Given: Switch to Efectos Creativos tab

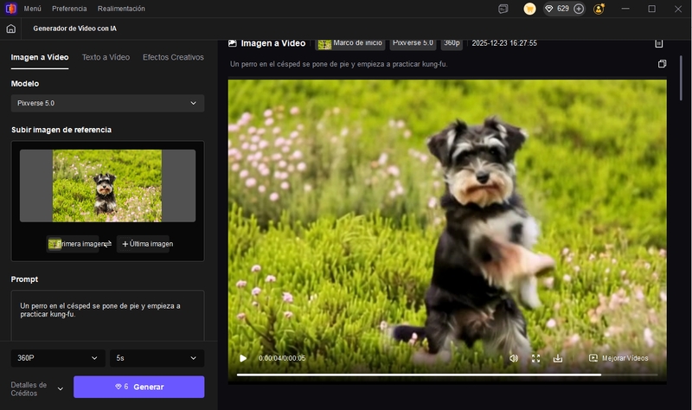Looking at the screenshot, I should pyautogui.click(x=173, y=57).
